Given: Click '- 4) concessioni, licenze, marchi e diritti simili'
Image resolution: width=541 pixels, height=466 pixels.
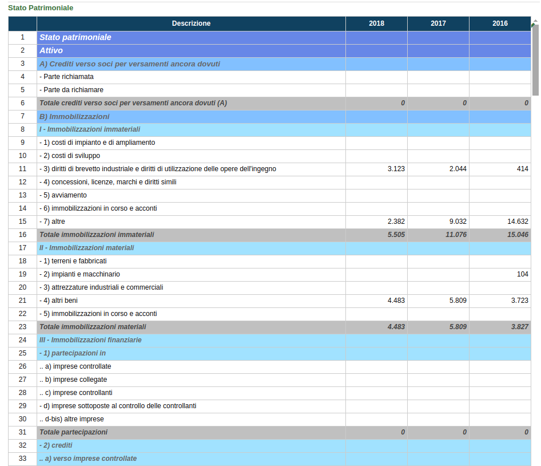Looking at the screenshot, I should pos(108,182).
